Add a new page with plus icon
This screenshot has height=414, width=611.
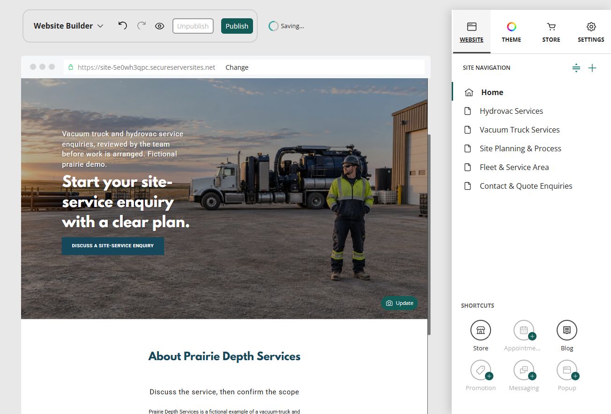coord(592,68)
